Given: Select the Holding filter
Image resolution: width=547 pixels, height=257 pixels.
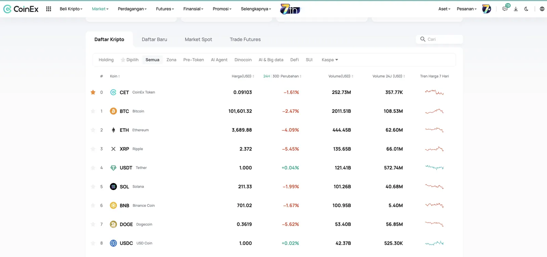Looking at the screenshot, I should [x=106, y=60].
